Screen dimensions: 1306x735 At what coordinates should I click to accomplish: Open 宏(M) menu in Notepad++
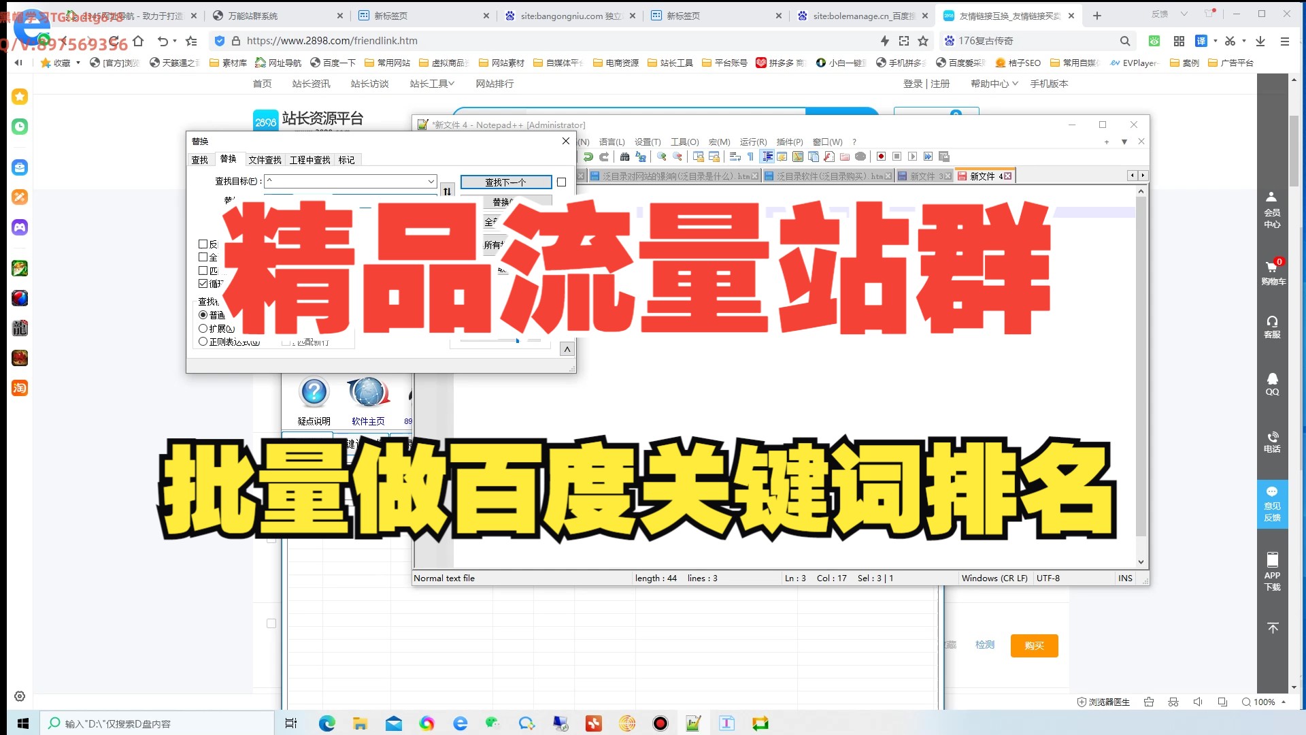tap(719, 142)
